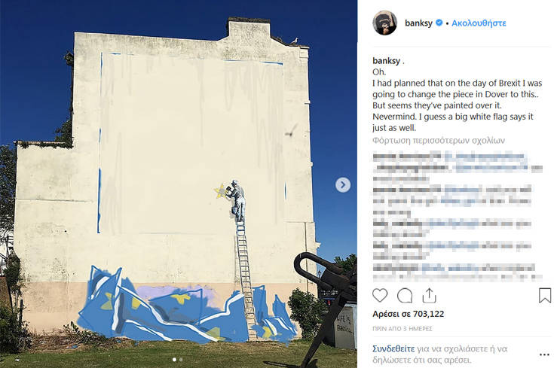Save the post with the bookmark icon
The height and width of the screenshot is (368, 554).
(x=545, y=295)
